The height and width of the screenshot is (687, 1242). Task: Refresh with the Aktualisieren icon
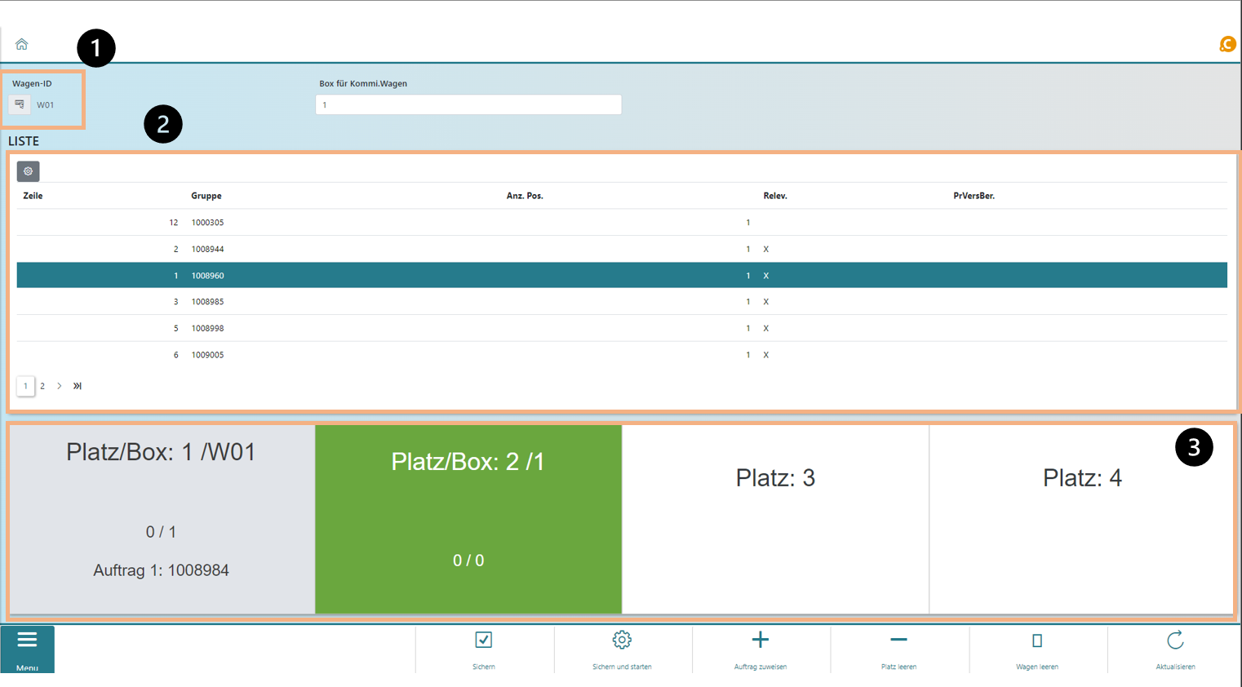tap(1175, 640)
